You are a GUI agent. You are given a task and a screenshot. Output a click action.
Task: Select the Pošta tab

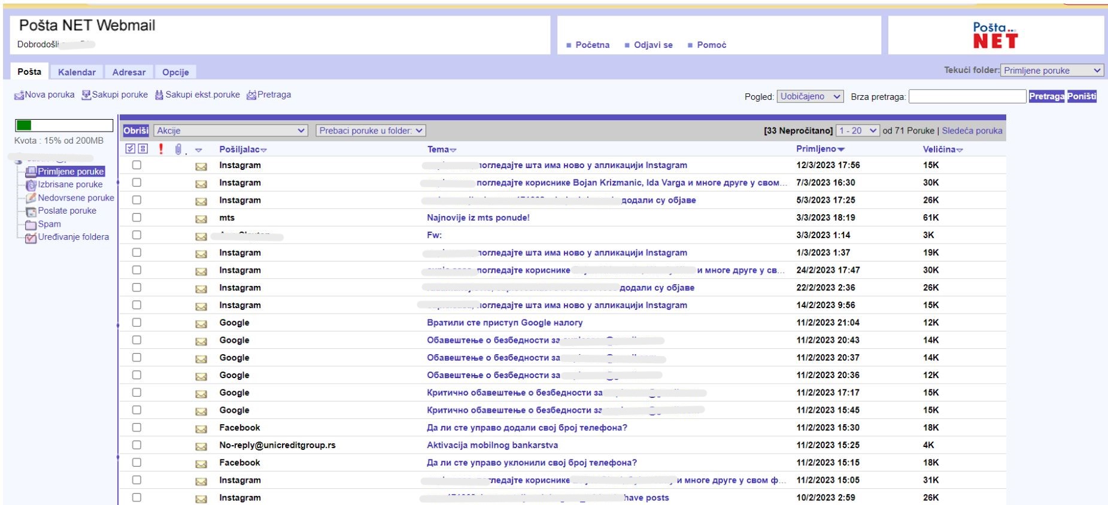click(x=29, y=71)
